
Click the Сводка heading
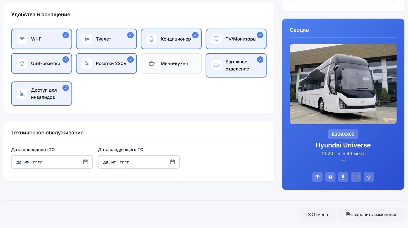[299, 30]
